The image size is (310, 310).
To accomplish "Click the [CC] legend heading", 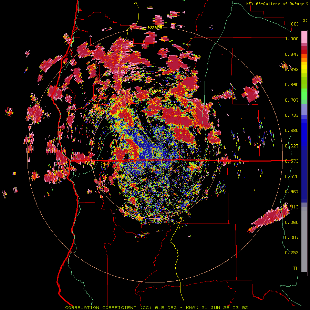I will point(294,24).
